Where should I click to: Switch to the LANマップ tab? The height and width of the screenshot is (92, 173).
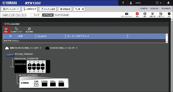(30, 9)
